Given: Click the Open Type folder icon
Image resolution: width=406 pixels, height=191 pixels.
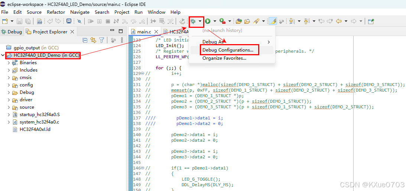Looking at the screenshot, I should [239, 21].
